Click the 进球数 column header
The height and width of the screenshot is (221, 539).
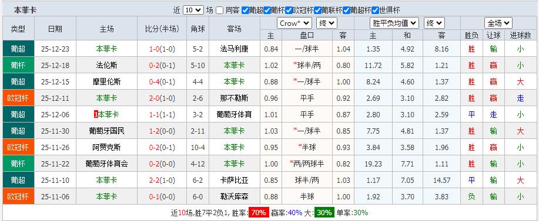point(520,35)
